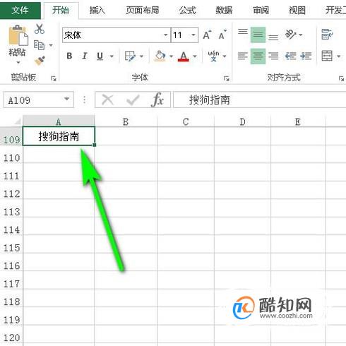Image resolution: width=346 pixels, height=346 pixels.
Task: Click the text orientation icon
Action: (290, 35)
